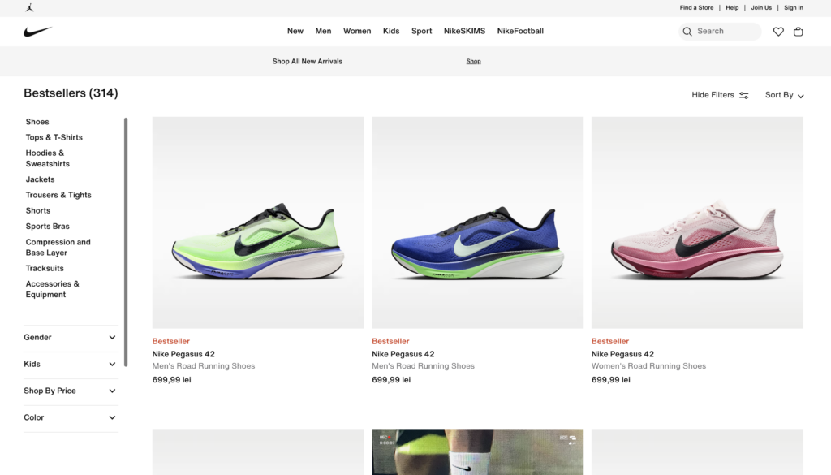The width and height of the screenshot is (831, 475).
Task: Open the Women menu
Action: 357,31
